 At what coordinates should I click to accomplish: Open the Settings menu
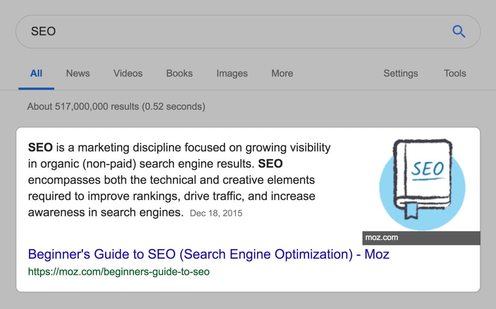tap(401, 73)
